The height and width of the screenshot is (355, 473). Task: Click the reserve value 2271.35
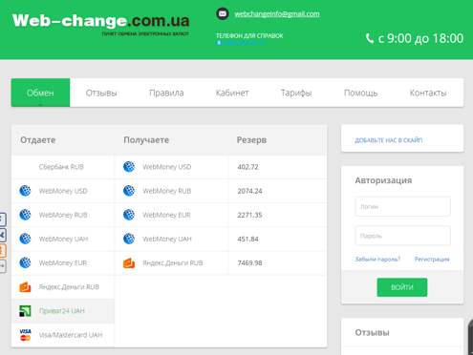[x=249, y=215]
